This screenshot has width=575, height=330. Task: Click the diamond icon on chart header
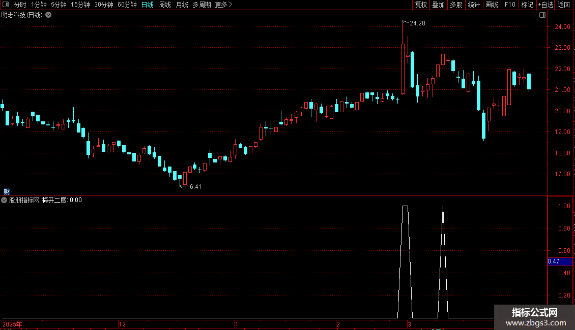click(533, 15)
